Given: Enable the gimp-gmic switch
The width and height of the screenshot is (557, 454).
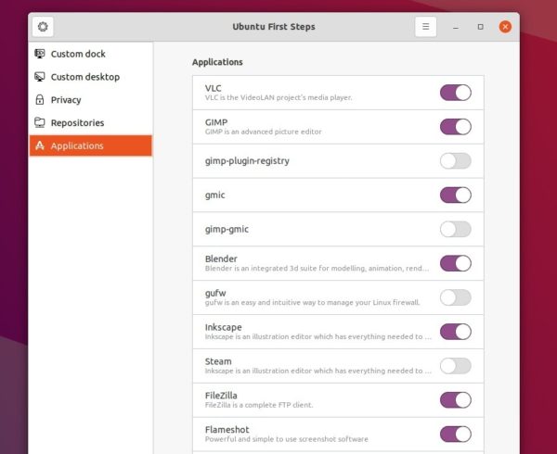Looking at the screenshot, I should (x=456, y=229).
